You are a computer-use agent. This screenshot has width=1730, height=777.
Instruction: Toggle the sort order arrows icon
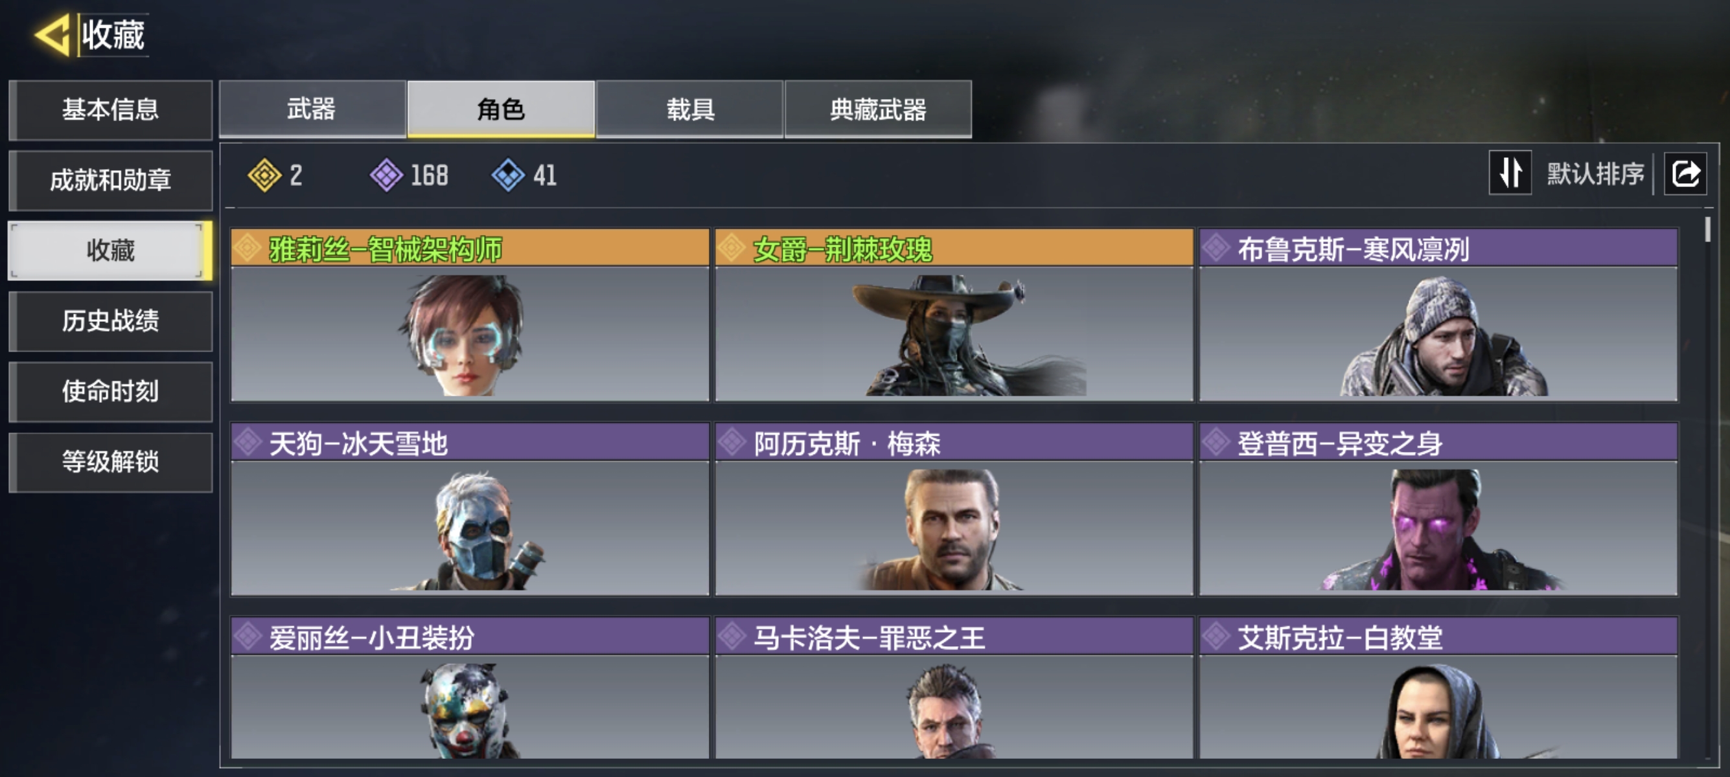tap(1510, 173)
